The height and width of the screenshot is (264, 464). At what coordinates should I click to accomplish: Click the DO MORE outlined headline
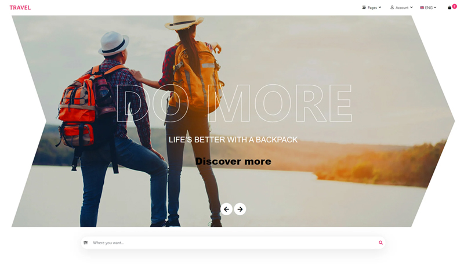click(234, 103)
